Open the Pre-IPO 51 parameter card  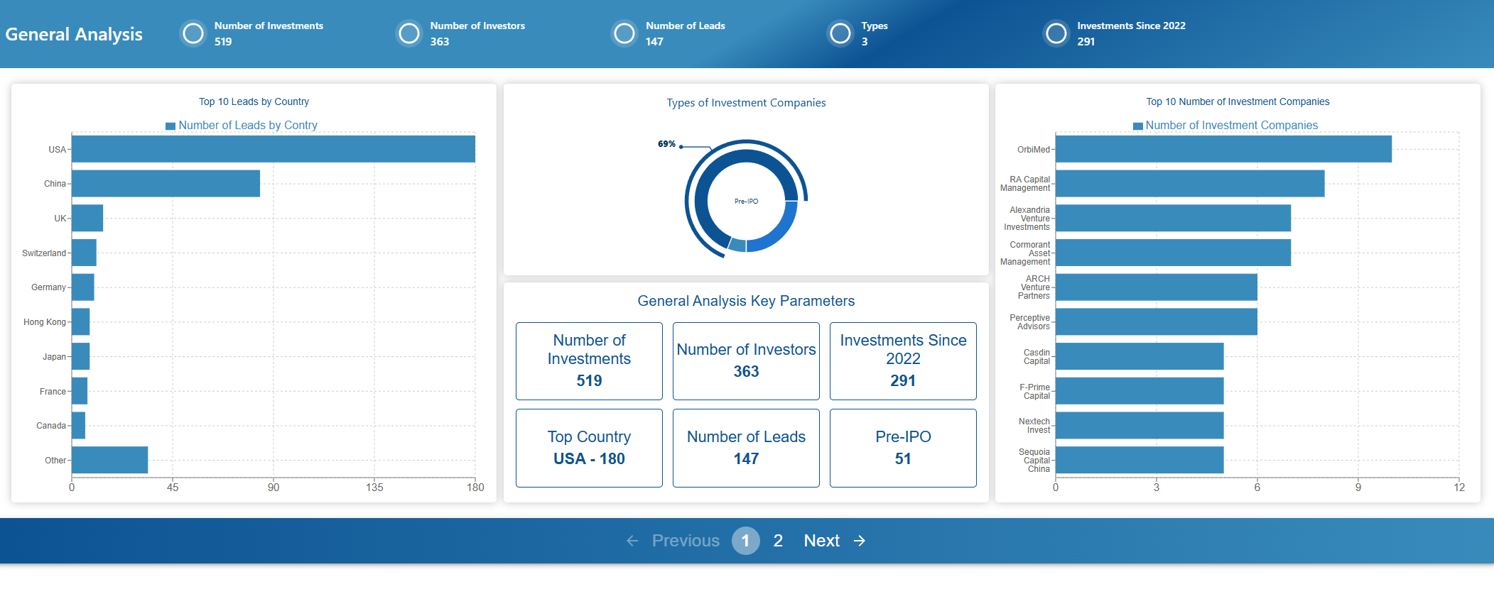(x=903, y=448)
